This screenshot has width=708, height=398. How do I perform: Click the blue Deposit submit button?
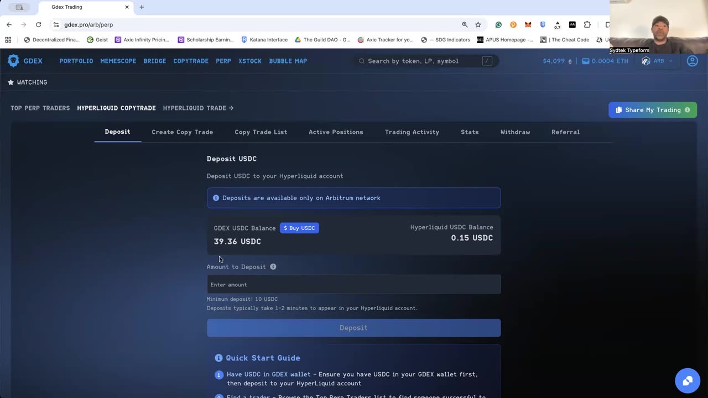[353, 328]
